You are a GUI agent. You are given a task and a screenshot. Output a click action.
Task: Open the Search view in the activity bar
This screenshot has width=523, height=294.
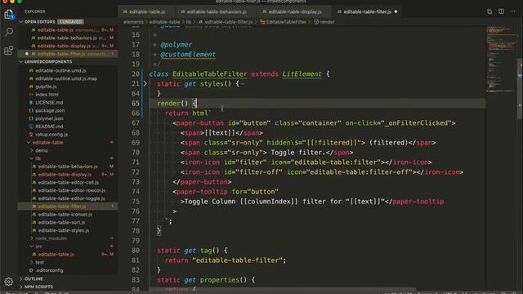[x=9, y=32]
